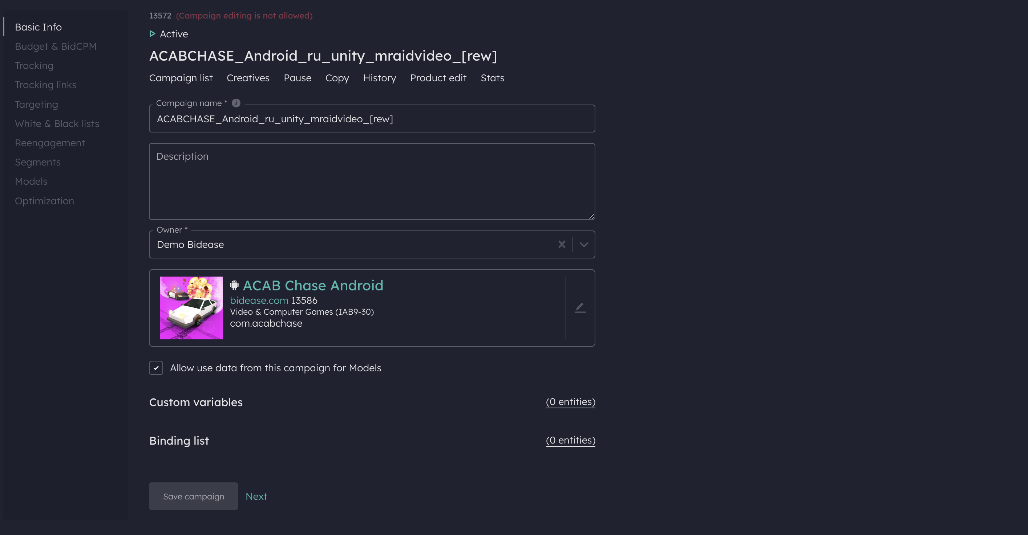1028x535 pixels.
Task: Click the Next link
Action: [256, 496]
